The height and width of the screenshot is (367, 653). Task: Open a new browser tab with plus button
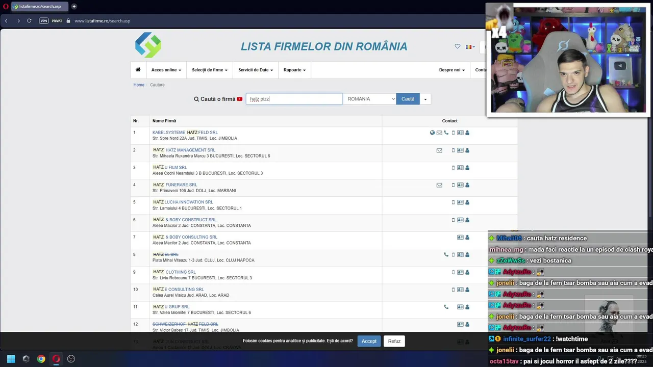point(74,7)
